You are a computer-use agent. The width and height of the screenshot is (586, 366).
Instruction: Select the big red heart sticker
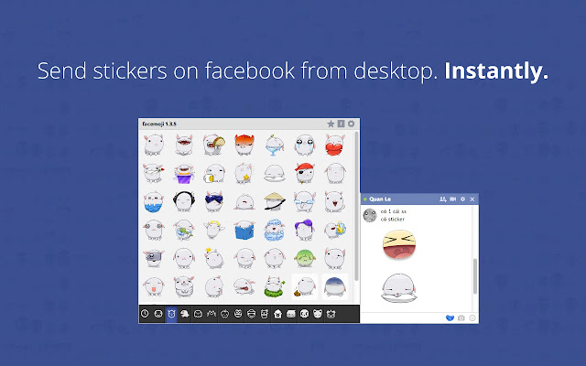click(x=334, y=145)
